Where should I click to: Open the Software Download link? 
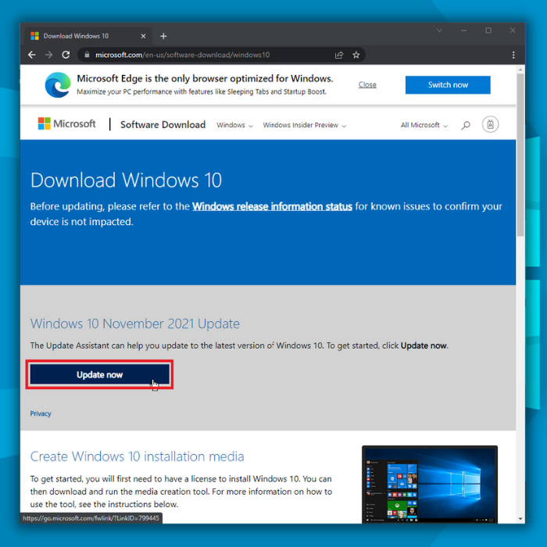[163, 124]
